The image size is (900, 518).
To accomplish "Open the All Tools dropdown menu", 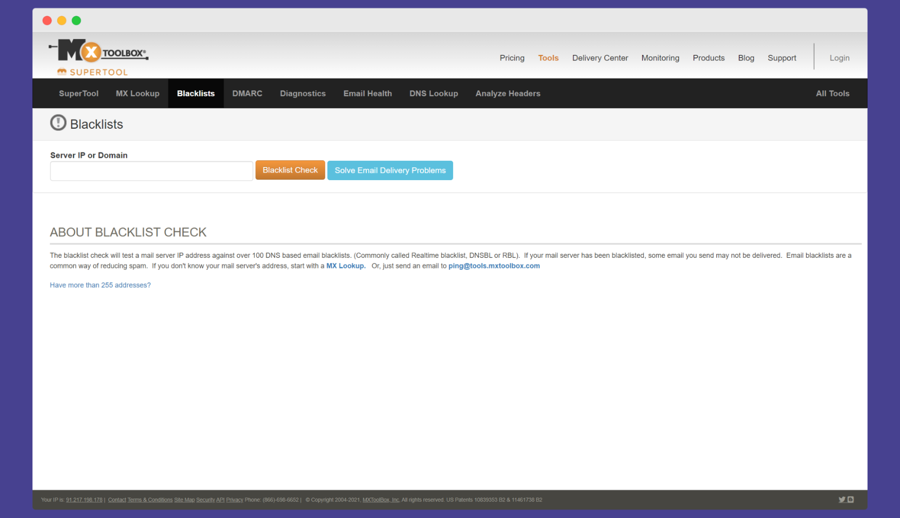I will [x=832, y=93].
